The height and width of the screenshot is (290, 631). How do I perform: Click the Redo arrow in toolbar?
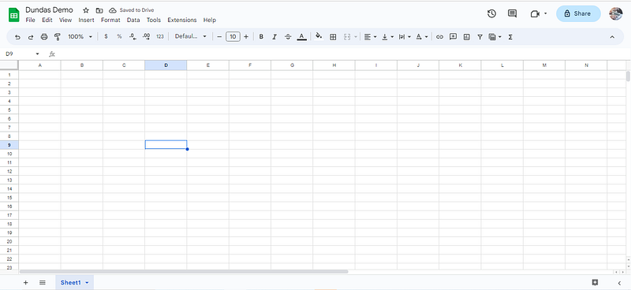click(x=31, y=37)
